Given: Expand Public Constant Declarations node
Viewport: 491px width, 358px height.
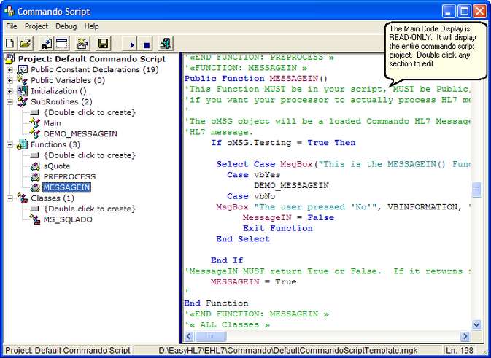Looking at the screenshot, I should [9, 69].
